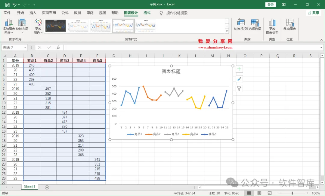The height and width of the screenshot is (196, 325).
Task: Select the dark background chart style thumbnail
Action: (56, 26)
